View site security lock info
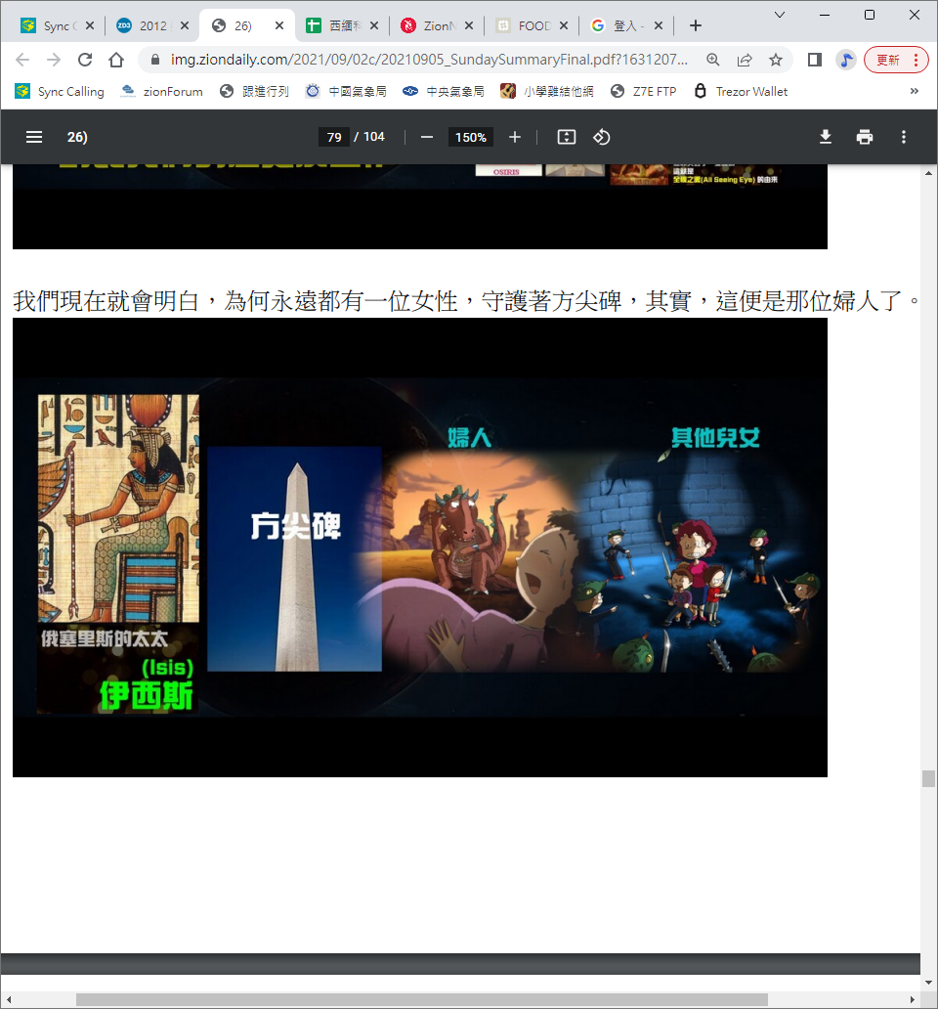The image size is (938, 1009). pos(155,60)
